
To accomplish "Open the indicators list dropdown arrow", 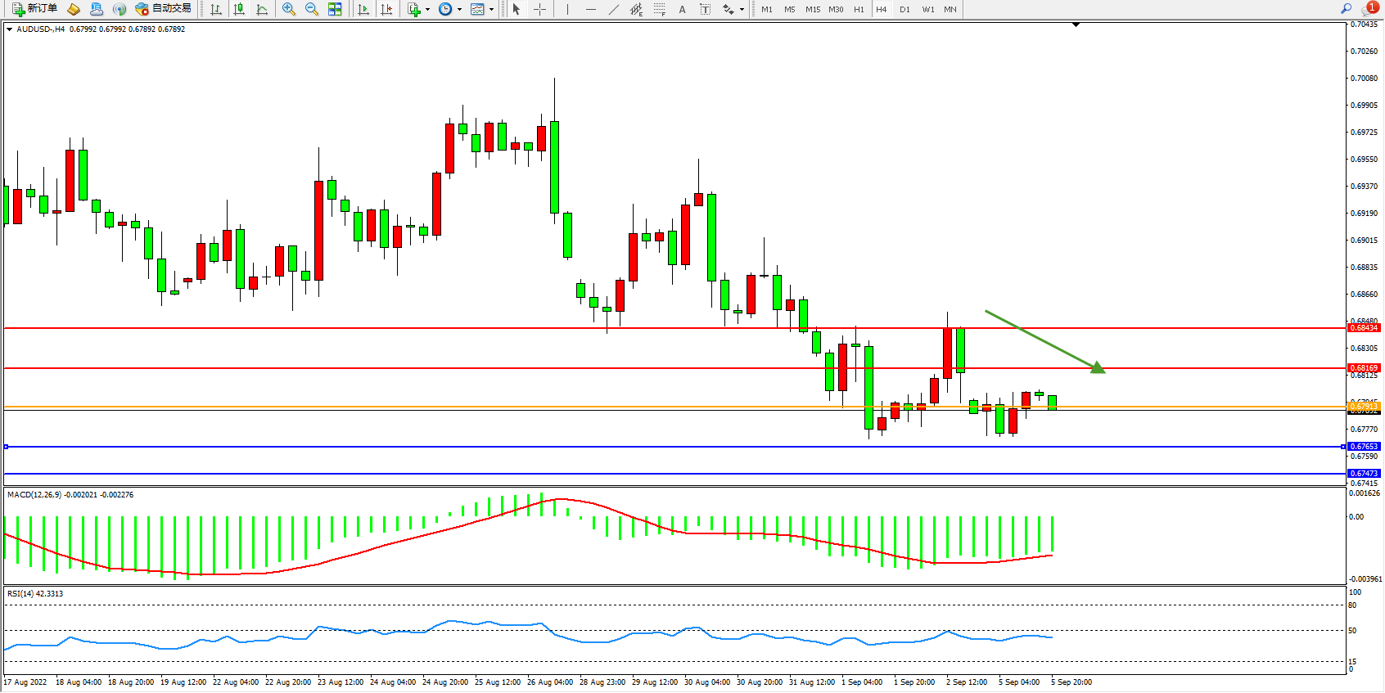I will click(x=427, y=10).
